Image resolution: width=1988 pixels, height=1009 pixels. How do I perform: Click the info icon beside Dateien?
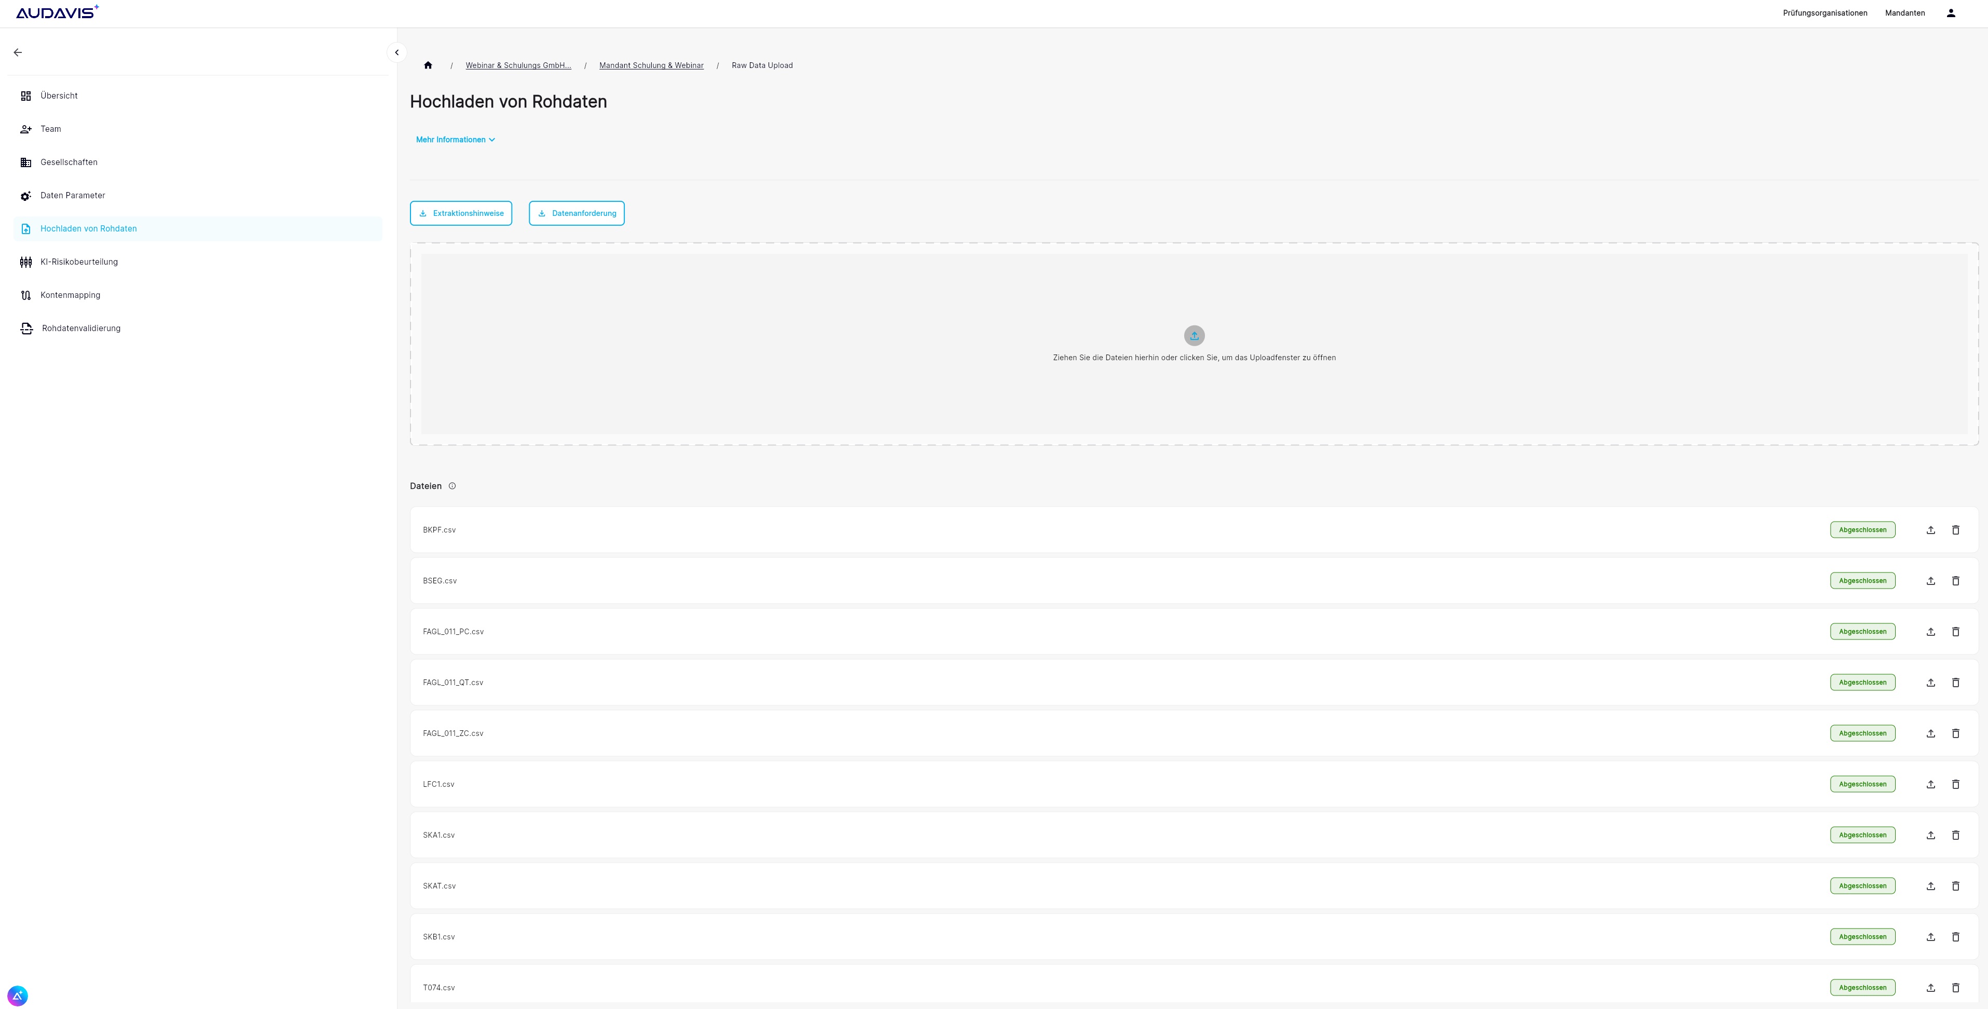click(452, 486)
